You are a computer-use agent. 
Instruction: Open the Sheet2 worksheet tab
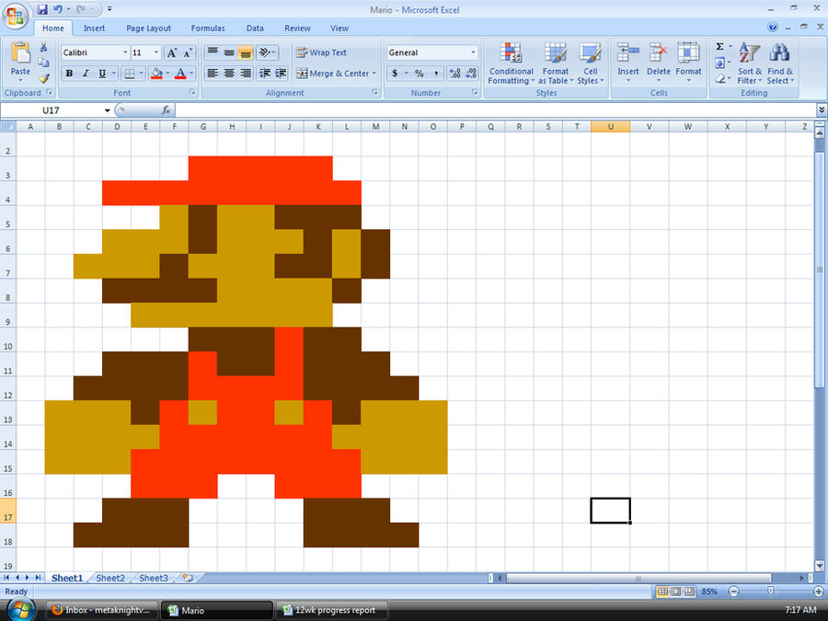point(110,578)
